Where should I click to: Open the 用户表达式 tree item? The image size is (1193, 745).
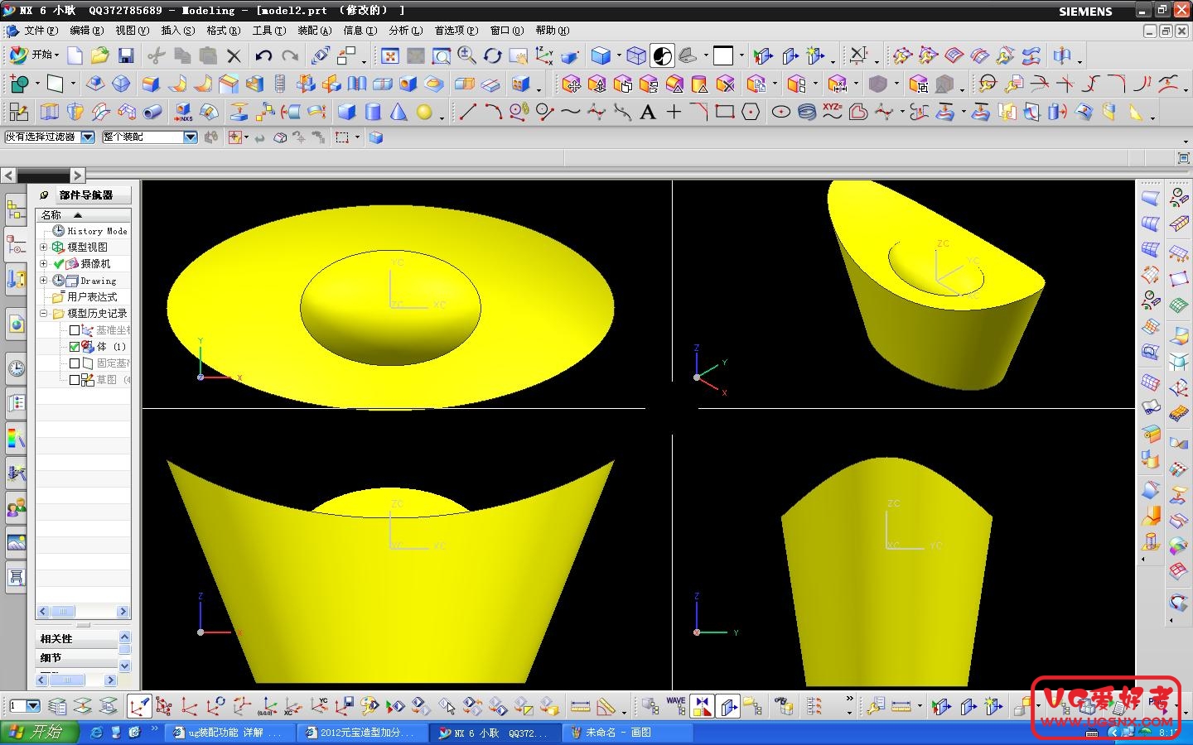85,296
